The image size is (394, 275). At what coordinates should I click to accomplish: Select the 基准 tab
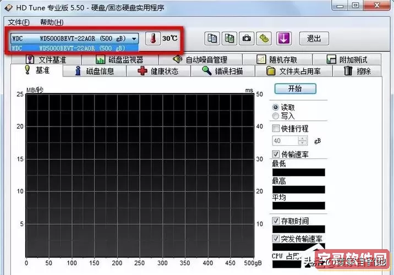coord(37,70)
